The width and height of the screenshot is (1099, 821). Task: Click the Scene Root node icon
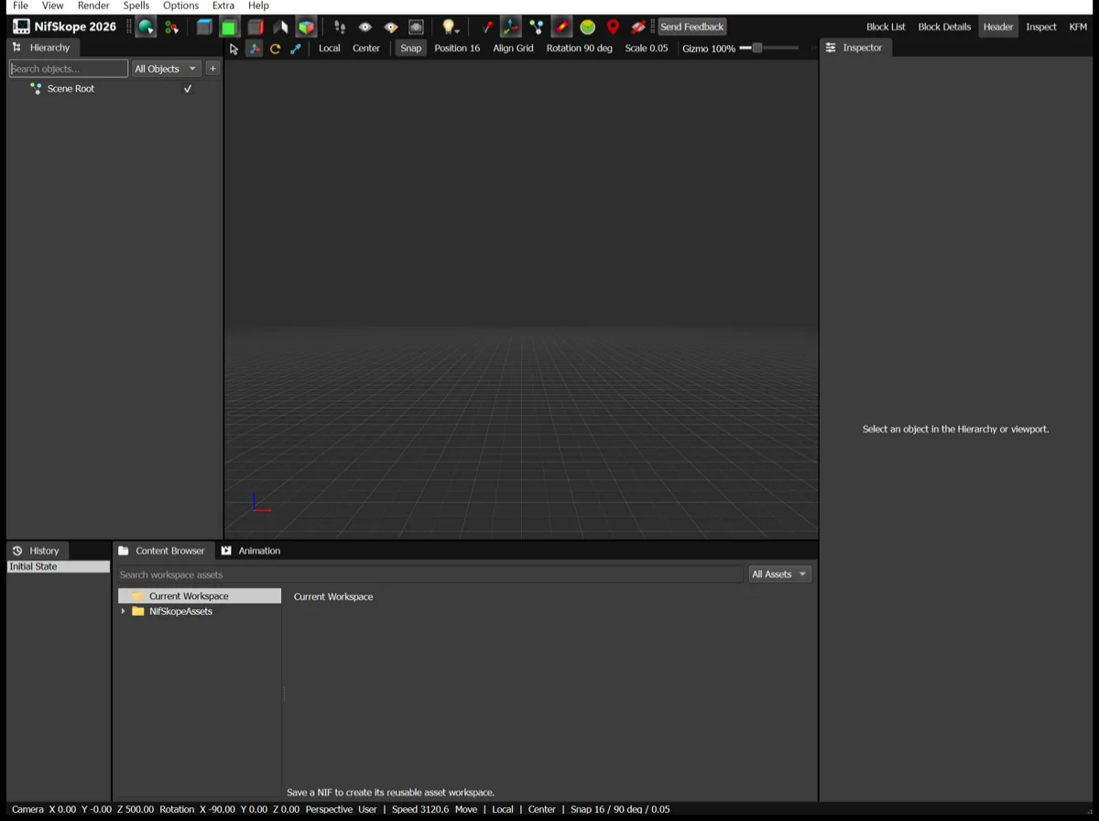(36, 89)
